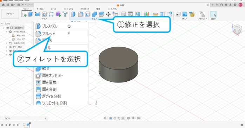The width and height of the screenshot is (245, 128).
Task: Switch to the ユーティリティ tab
Action: pos(113,9)
